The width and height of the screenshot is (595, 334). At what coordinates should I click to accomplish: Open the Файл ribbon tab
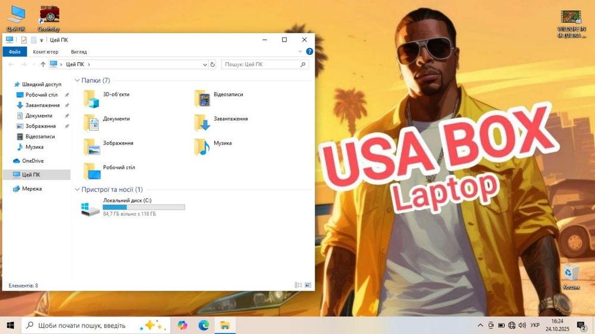(15, 52)
